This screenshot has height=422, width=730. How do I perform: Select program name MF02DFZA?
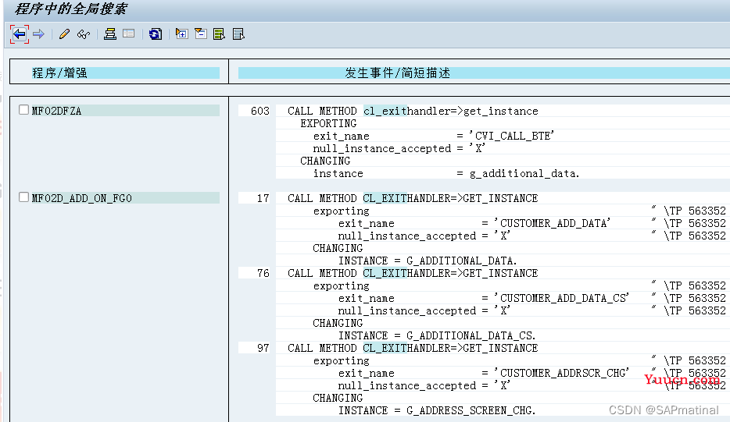[56, 111]
